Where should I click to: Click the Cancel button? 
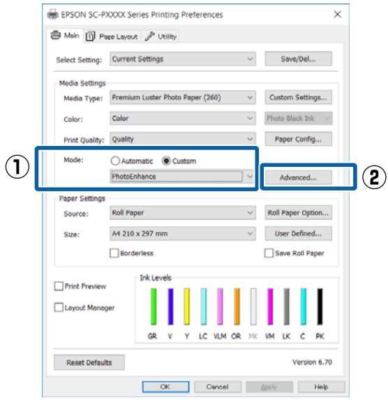click(x=218, y=387)
